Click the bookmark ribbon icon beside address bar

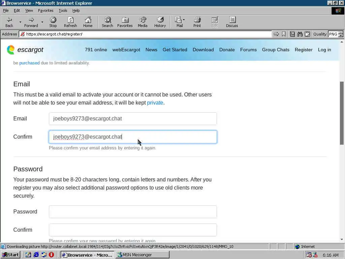284,34
